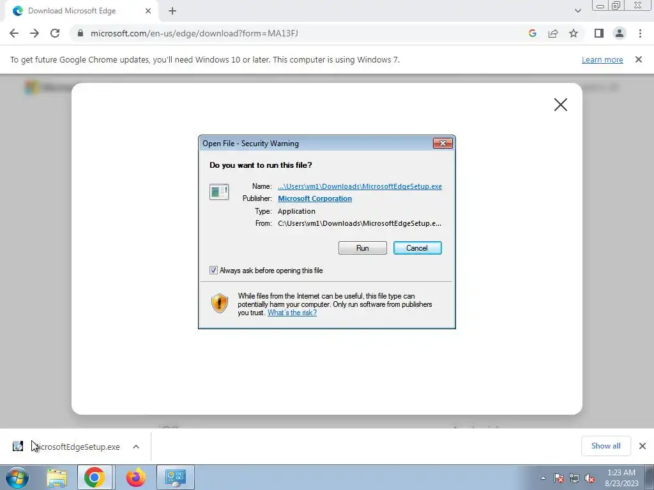This screenshot has width=654, height=490.
Task: Close the Security Warning dialog with X
Action: click(x=443, y=144)
